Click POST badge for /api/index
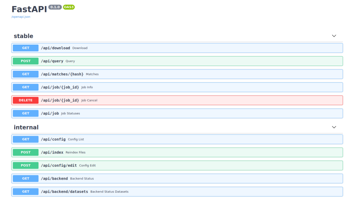Screen dimensions: 349x202 tap(26, 152)
